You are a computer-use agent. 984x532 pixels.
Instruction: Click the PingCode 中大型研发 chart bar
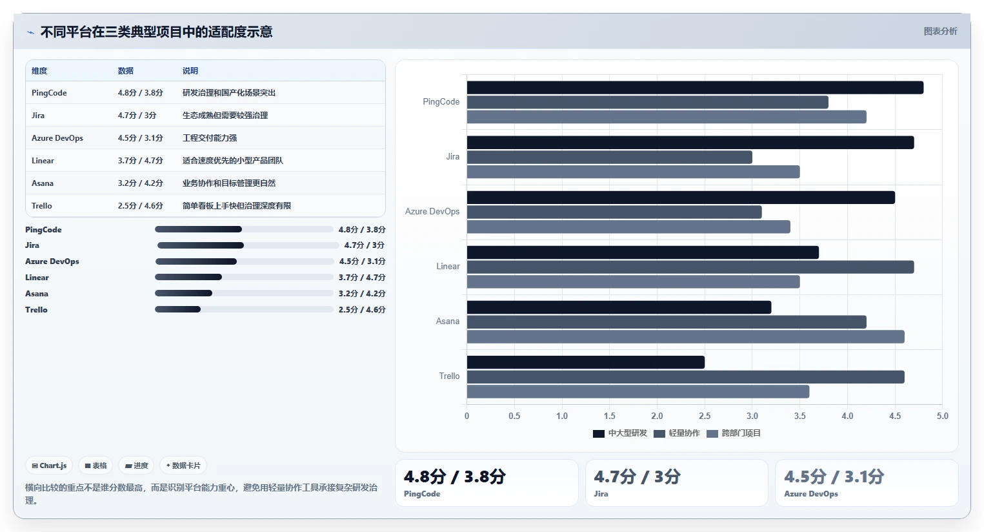695,88
